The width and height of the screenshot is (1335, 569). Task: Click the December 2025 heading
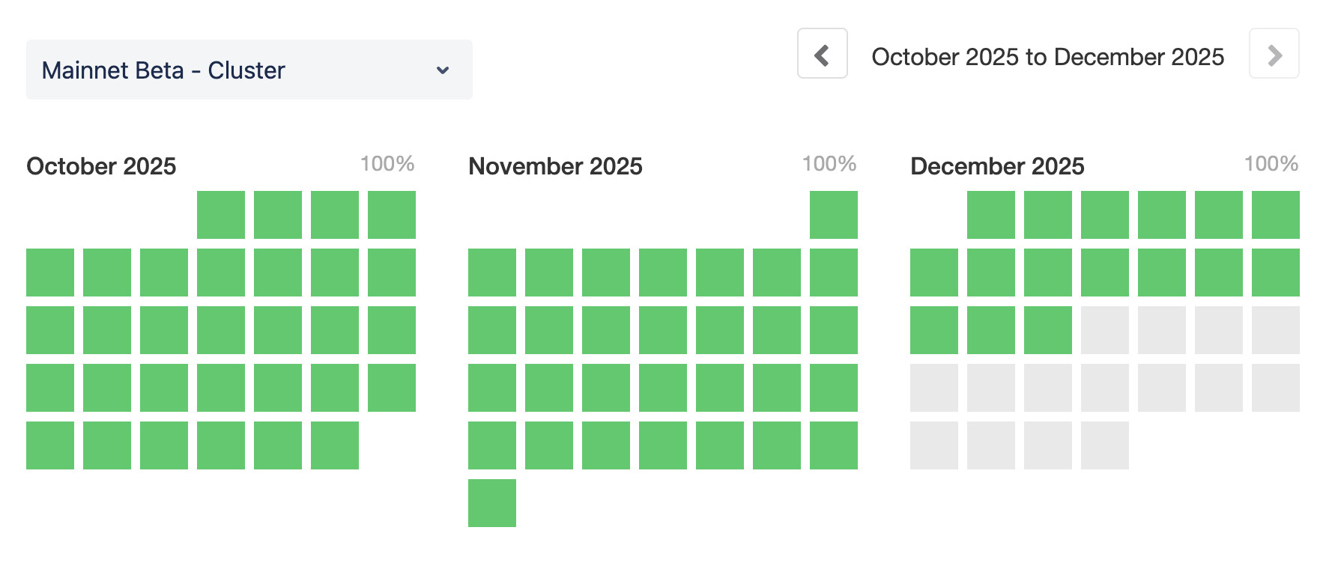997,166
